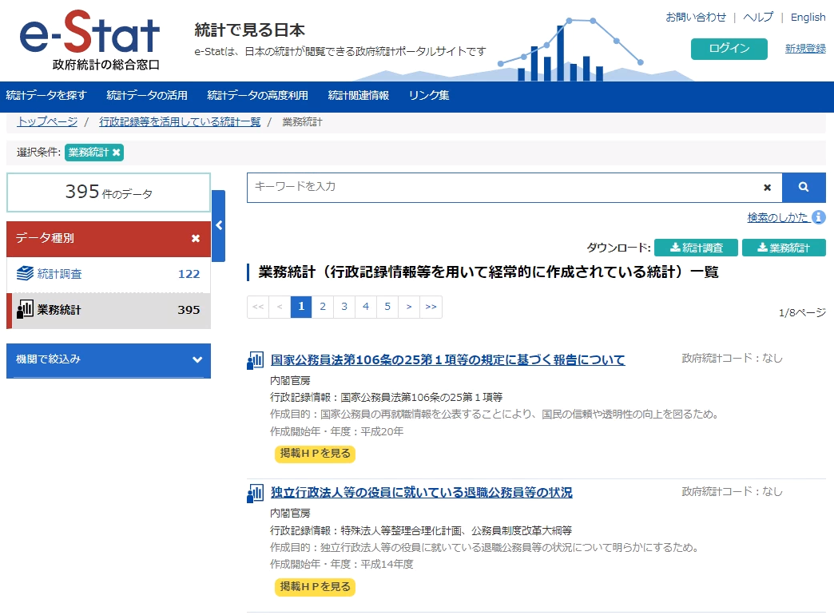
Task: Open ヘルプ link
Action: point(758,17)
